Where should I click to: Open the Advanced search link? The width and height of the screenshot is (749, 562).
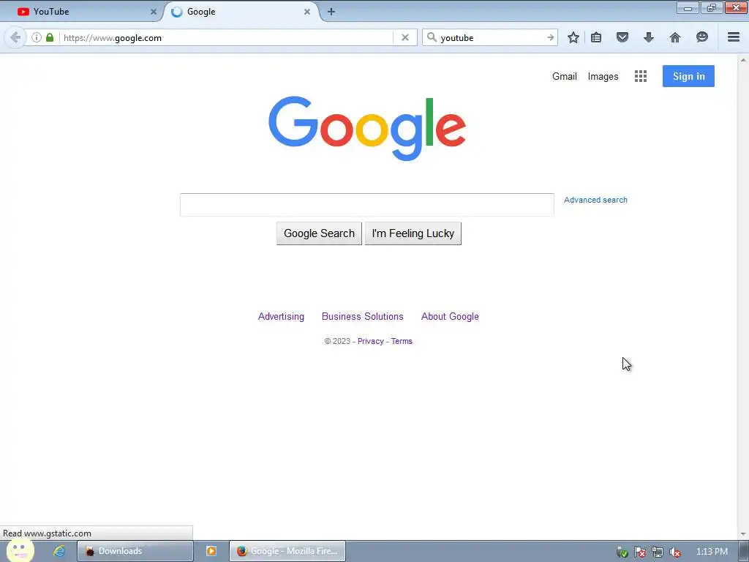(x=595, y=200)
